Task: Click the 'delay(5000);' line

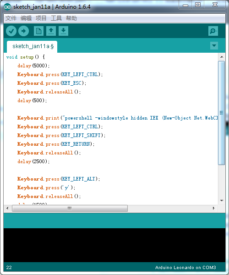Action: coord(33,66)
